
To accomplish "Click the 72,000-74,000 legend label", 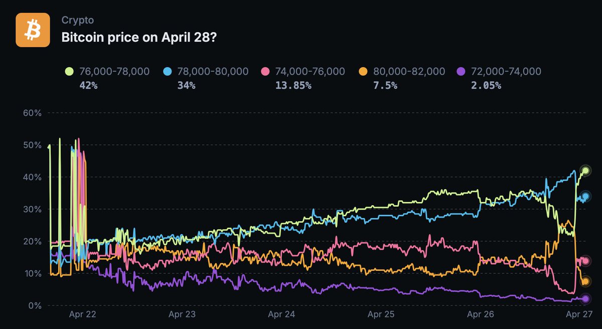I will [507, 72].
